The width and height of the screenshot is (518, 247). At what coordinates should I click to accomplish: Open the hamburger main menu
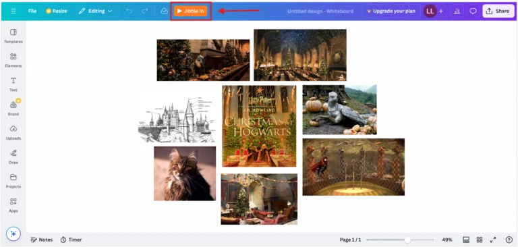pos(13,11)
